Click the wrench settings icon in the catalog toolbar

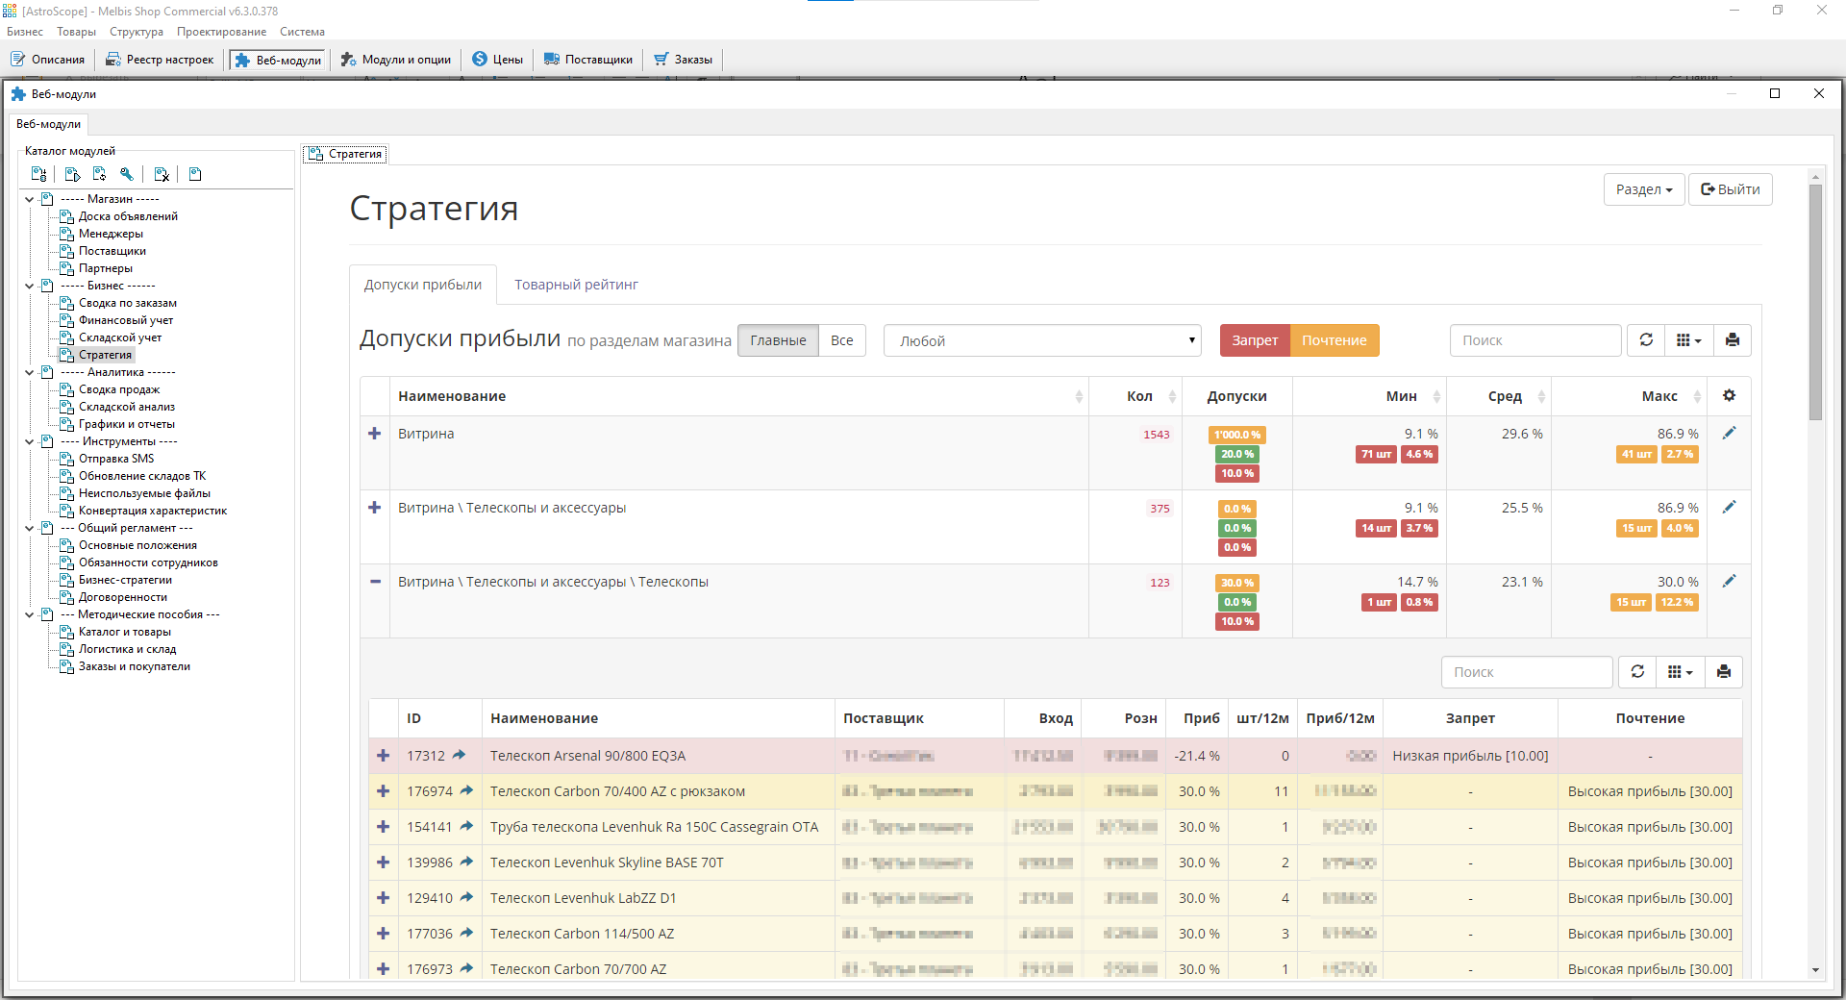click(126, 174)
